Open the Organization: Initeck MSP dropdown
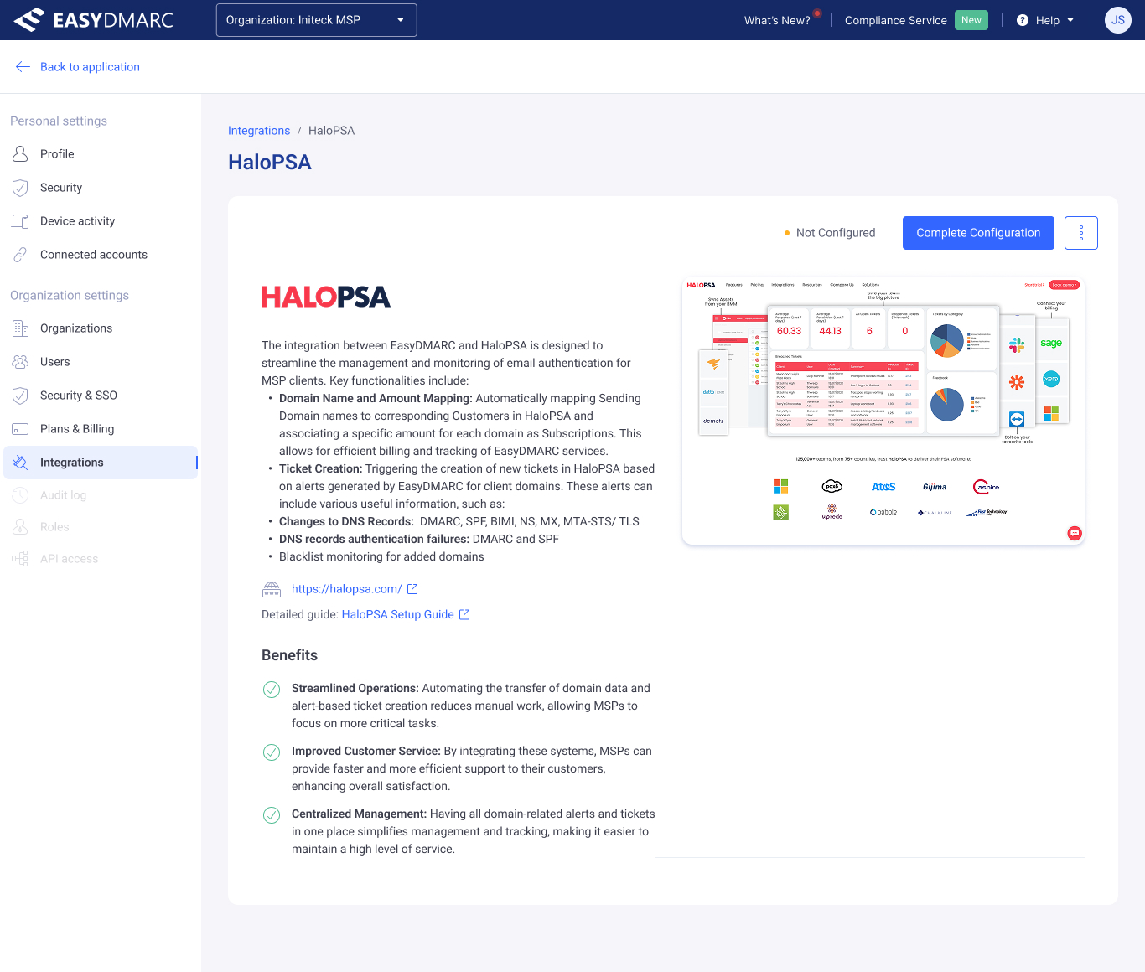 coord(316,20)
